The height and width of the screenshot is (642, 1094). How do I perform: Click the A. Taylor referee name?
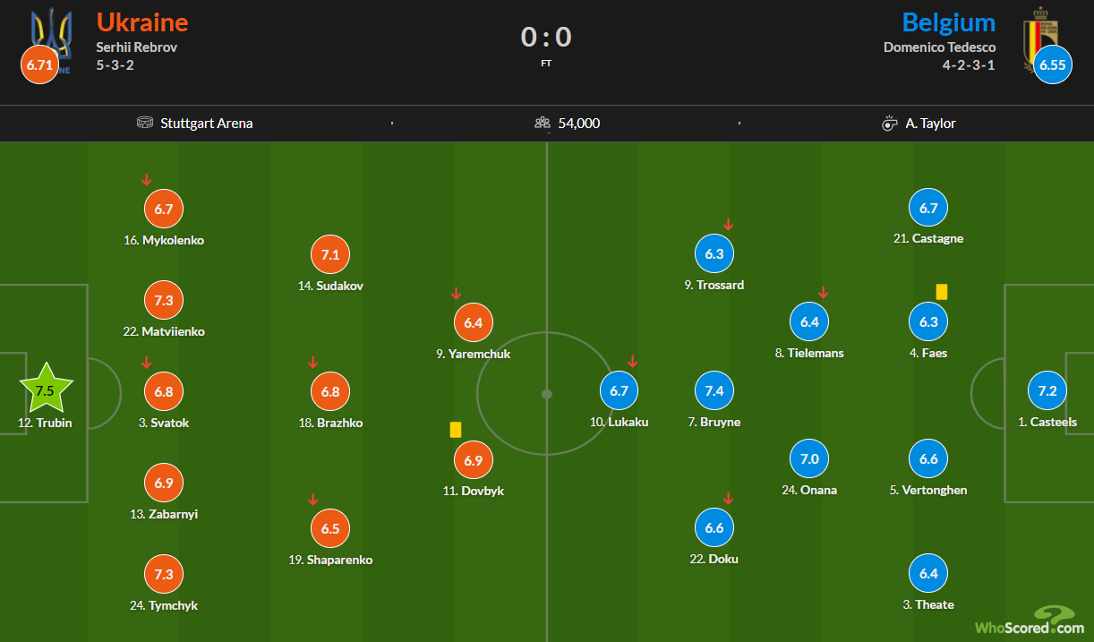(930, 124)
